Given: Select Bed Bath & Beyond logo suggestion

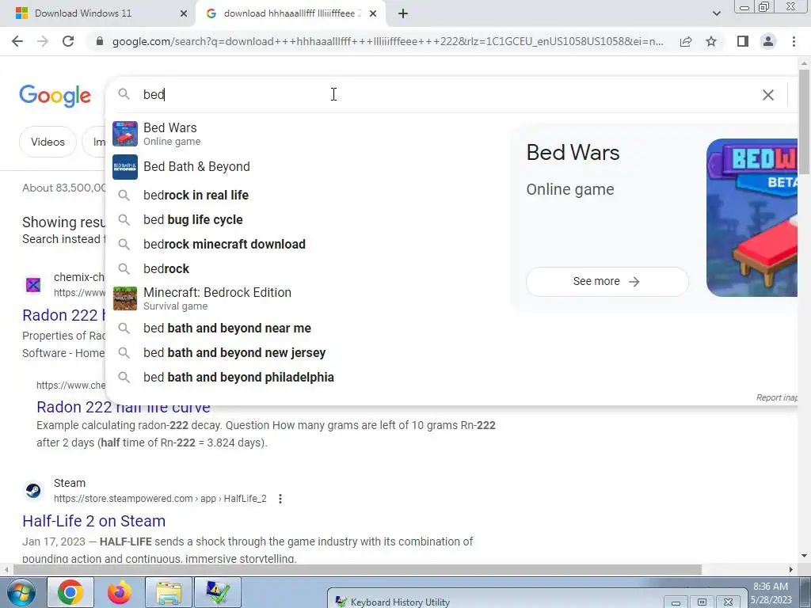Looking at the screenshot, I should pyautogui.click(x=125, y=167).
